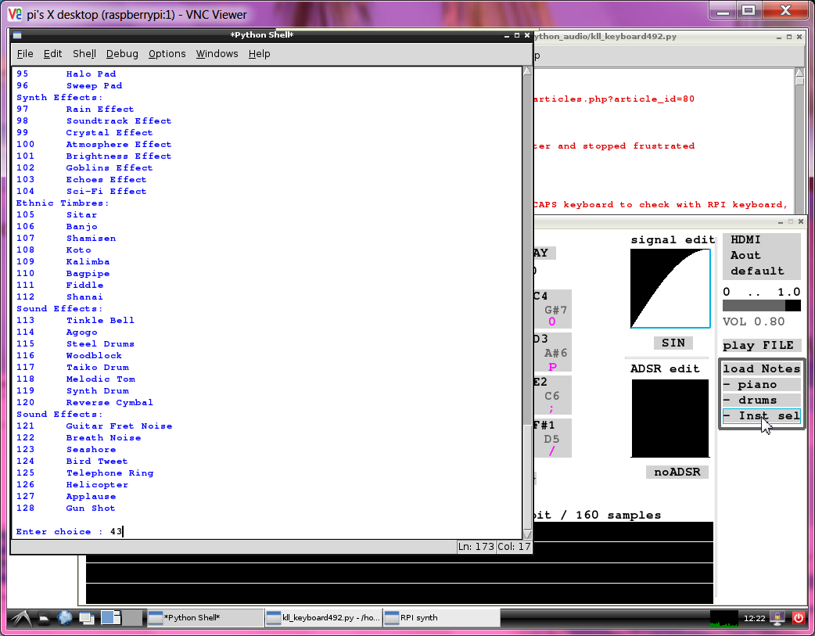Adjust the VOL volume bar
Screen dimensions: 815x636
(x=761, y=305)
